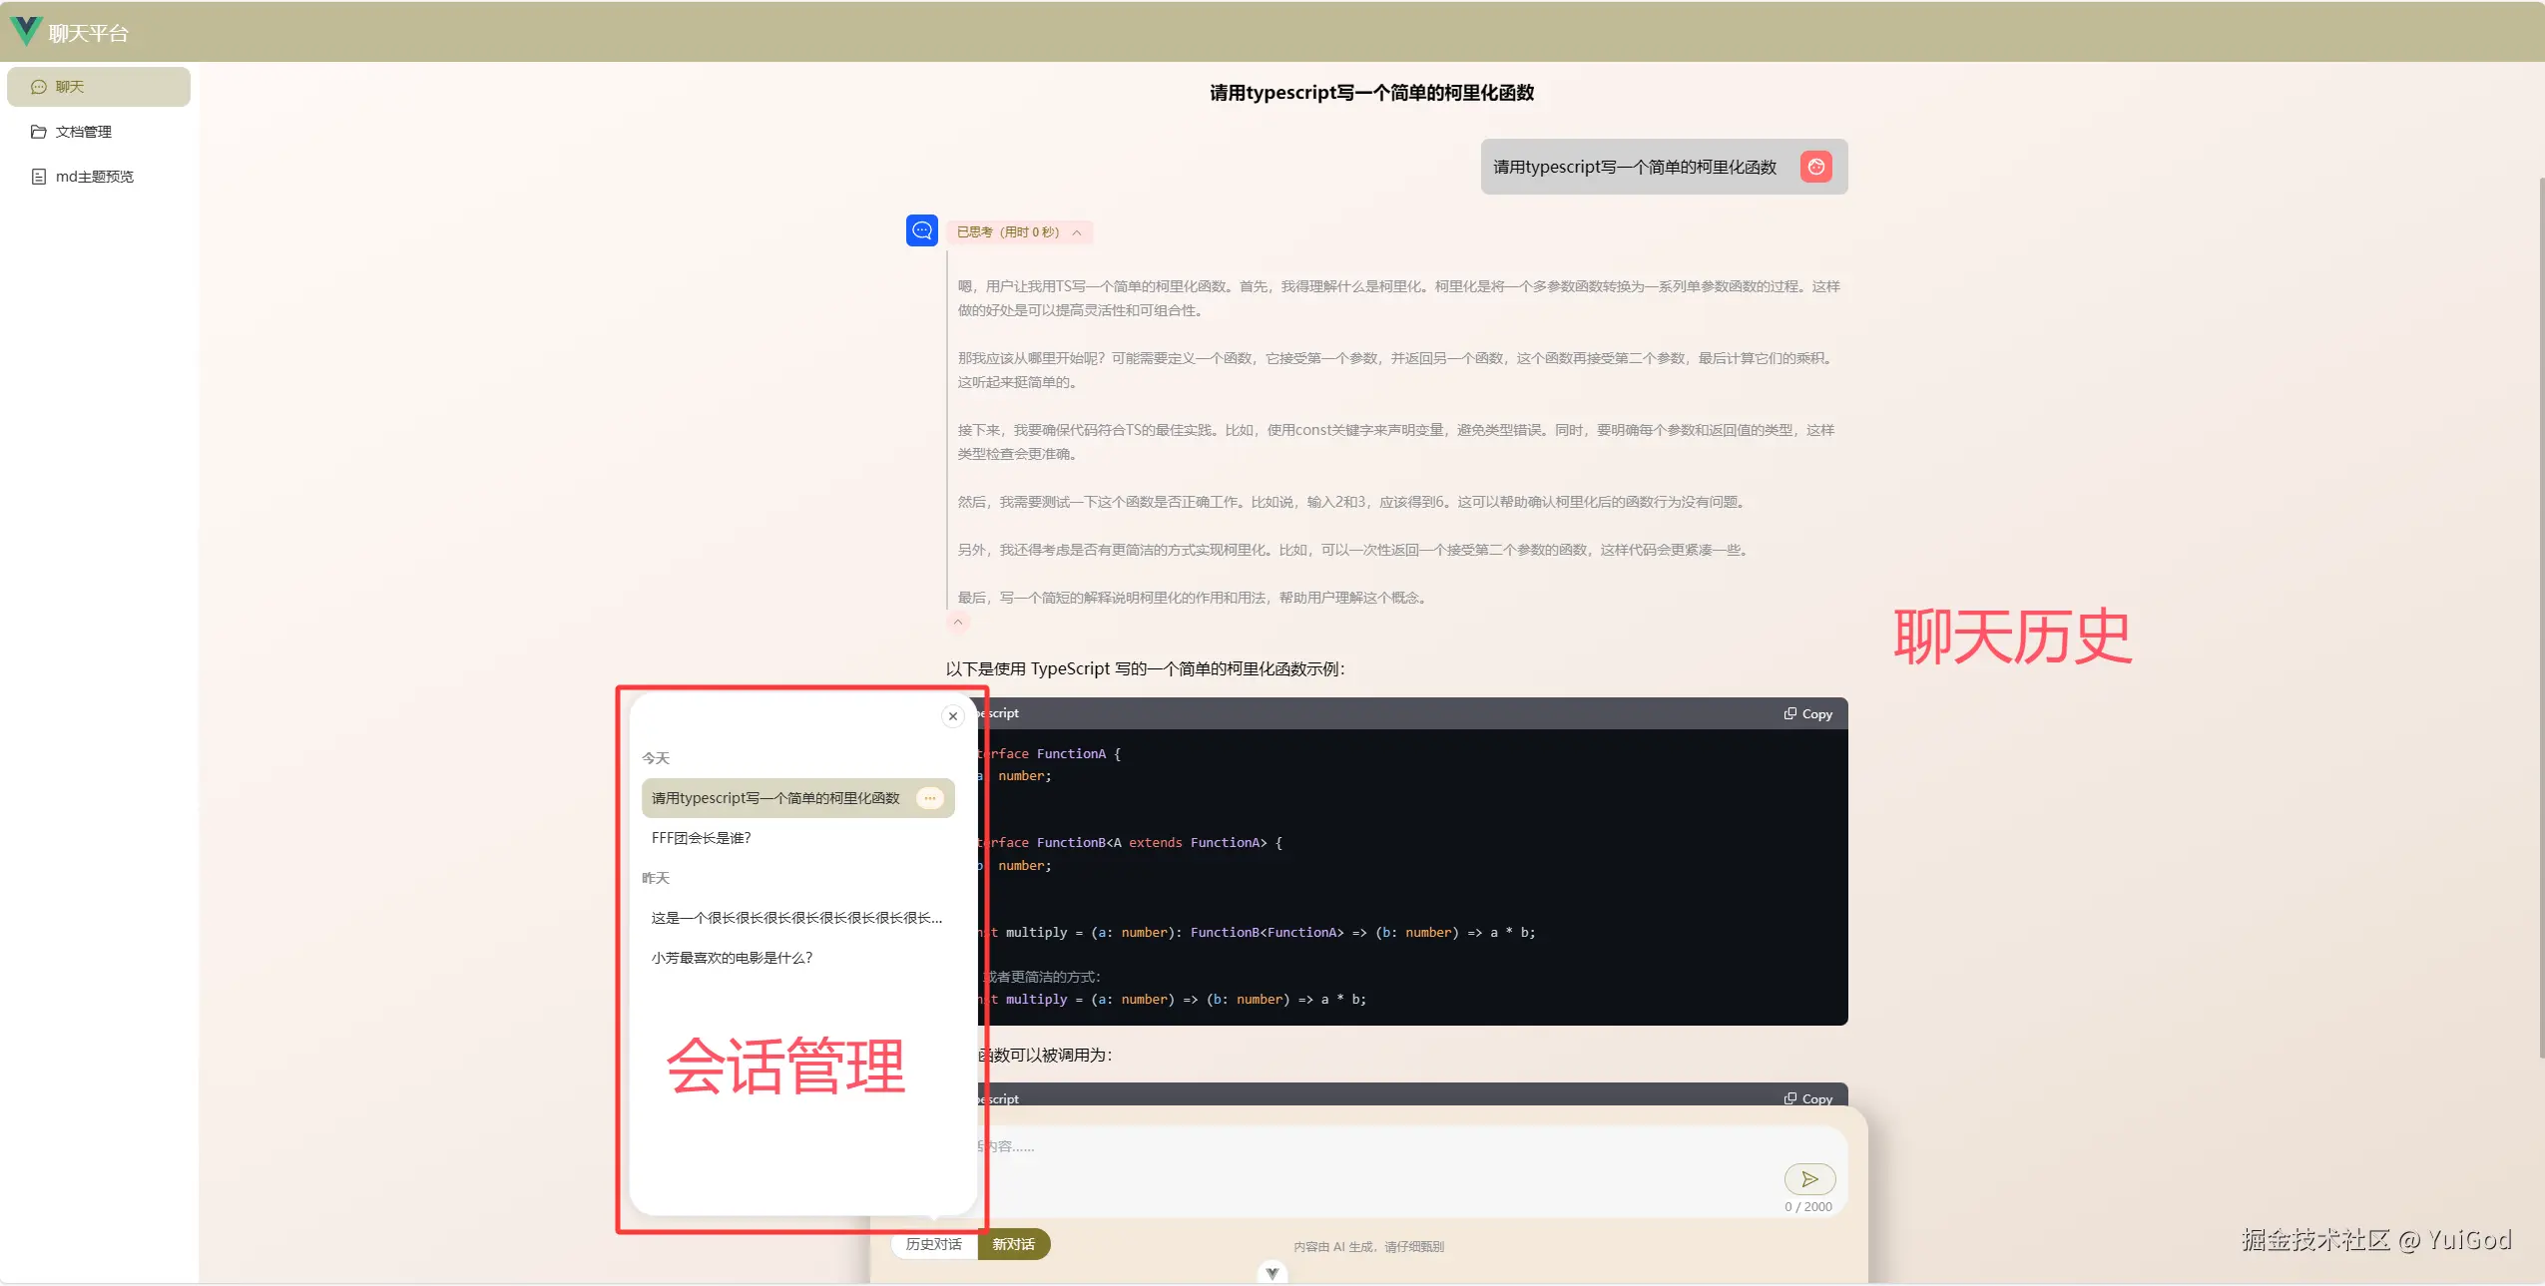Screen dimensions: 2545x1286
Task: Toggle the 历史对话 button
Action: (933, 1244)
